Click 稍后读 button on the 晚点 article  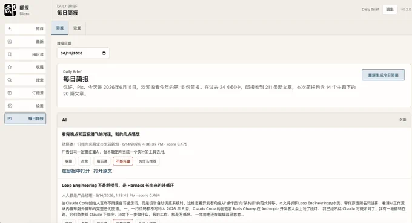[102, 161]
